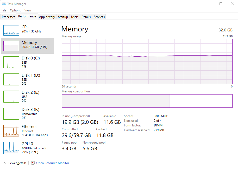The image size is (238, 169).
Task: Open the File menu
Action: pos(4,10)
